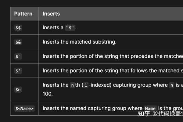Select the "$n" pattern code cell
Screen dimensions: 183x122
(x=18, y=90)
